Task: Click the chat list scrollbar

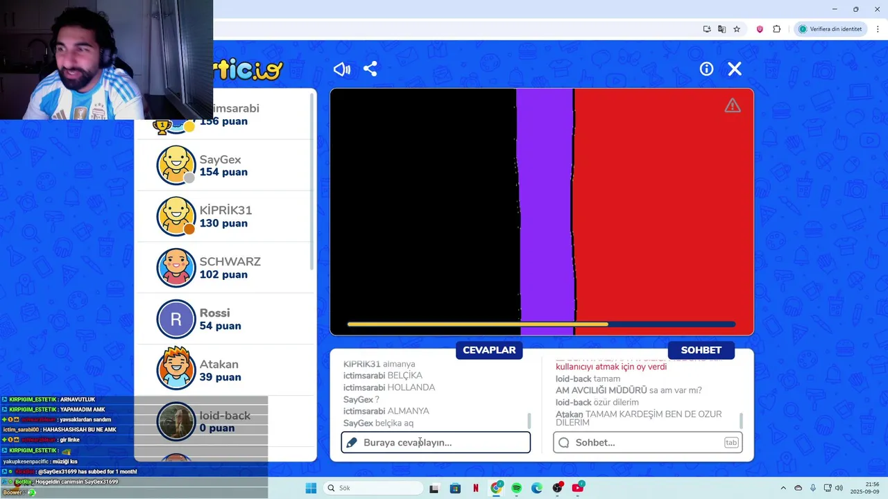Action: [x=741, y=421]
